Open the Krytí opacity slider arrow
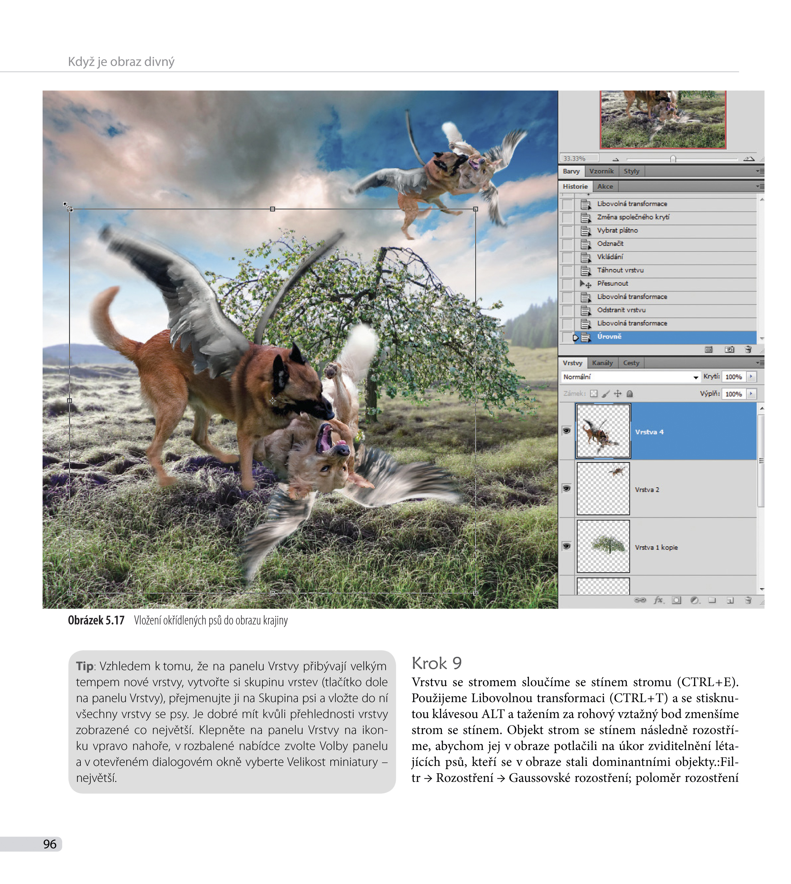Image resolution: width=791 pixels, height=884 pixels. pos(751,377)
